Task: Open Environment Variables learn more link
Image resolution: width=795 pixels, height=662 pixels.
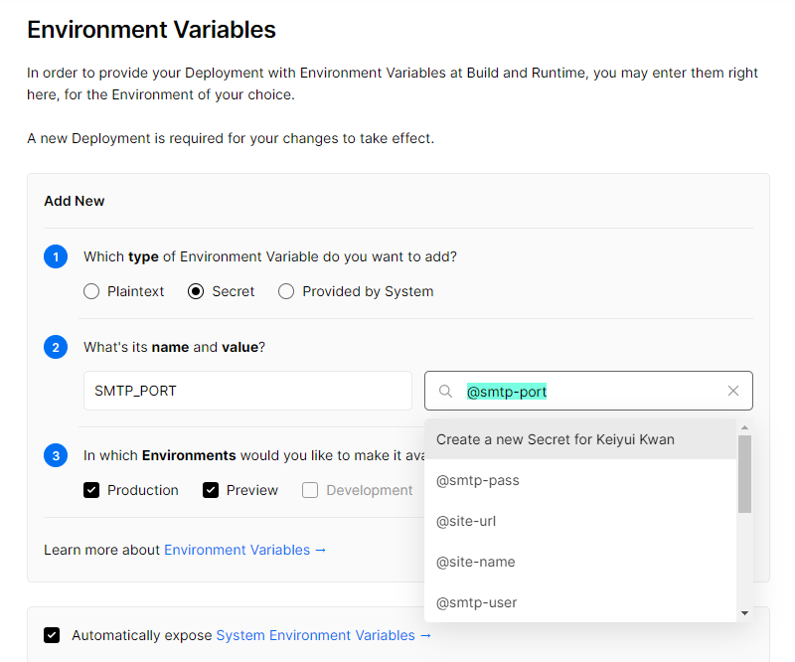Action: 244,550
